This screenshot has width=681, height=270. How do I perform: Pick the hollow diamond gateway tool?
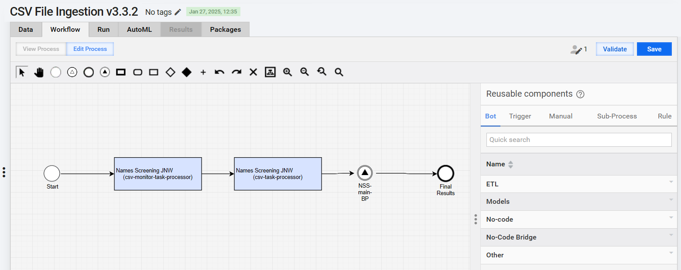click(170, 72)
